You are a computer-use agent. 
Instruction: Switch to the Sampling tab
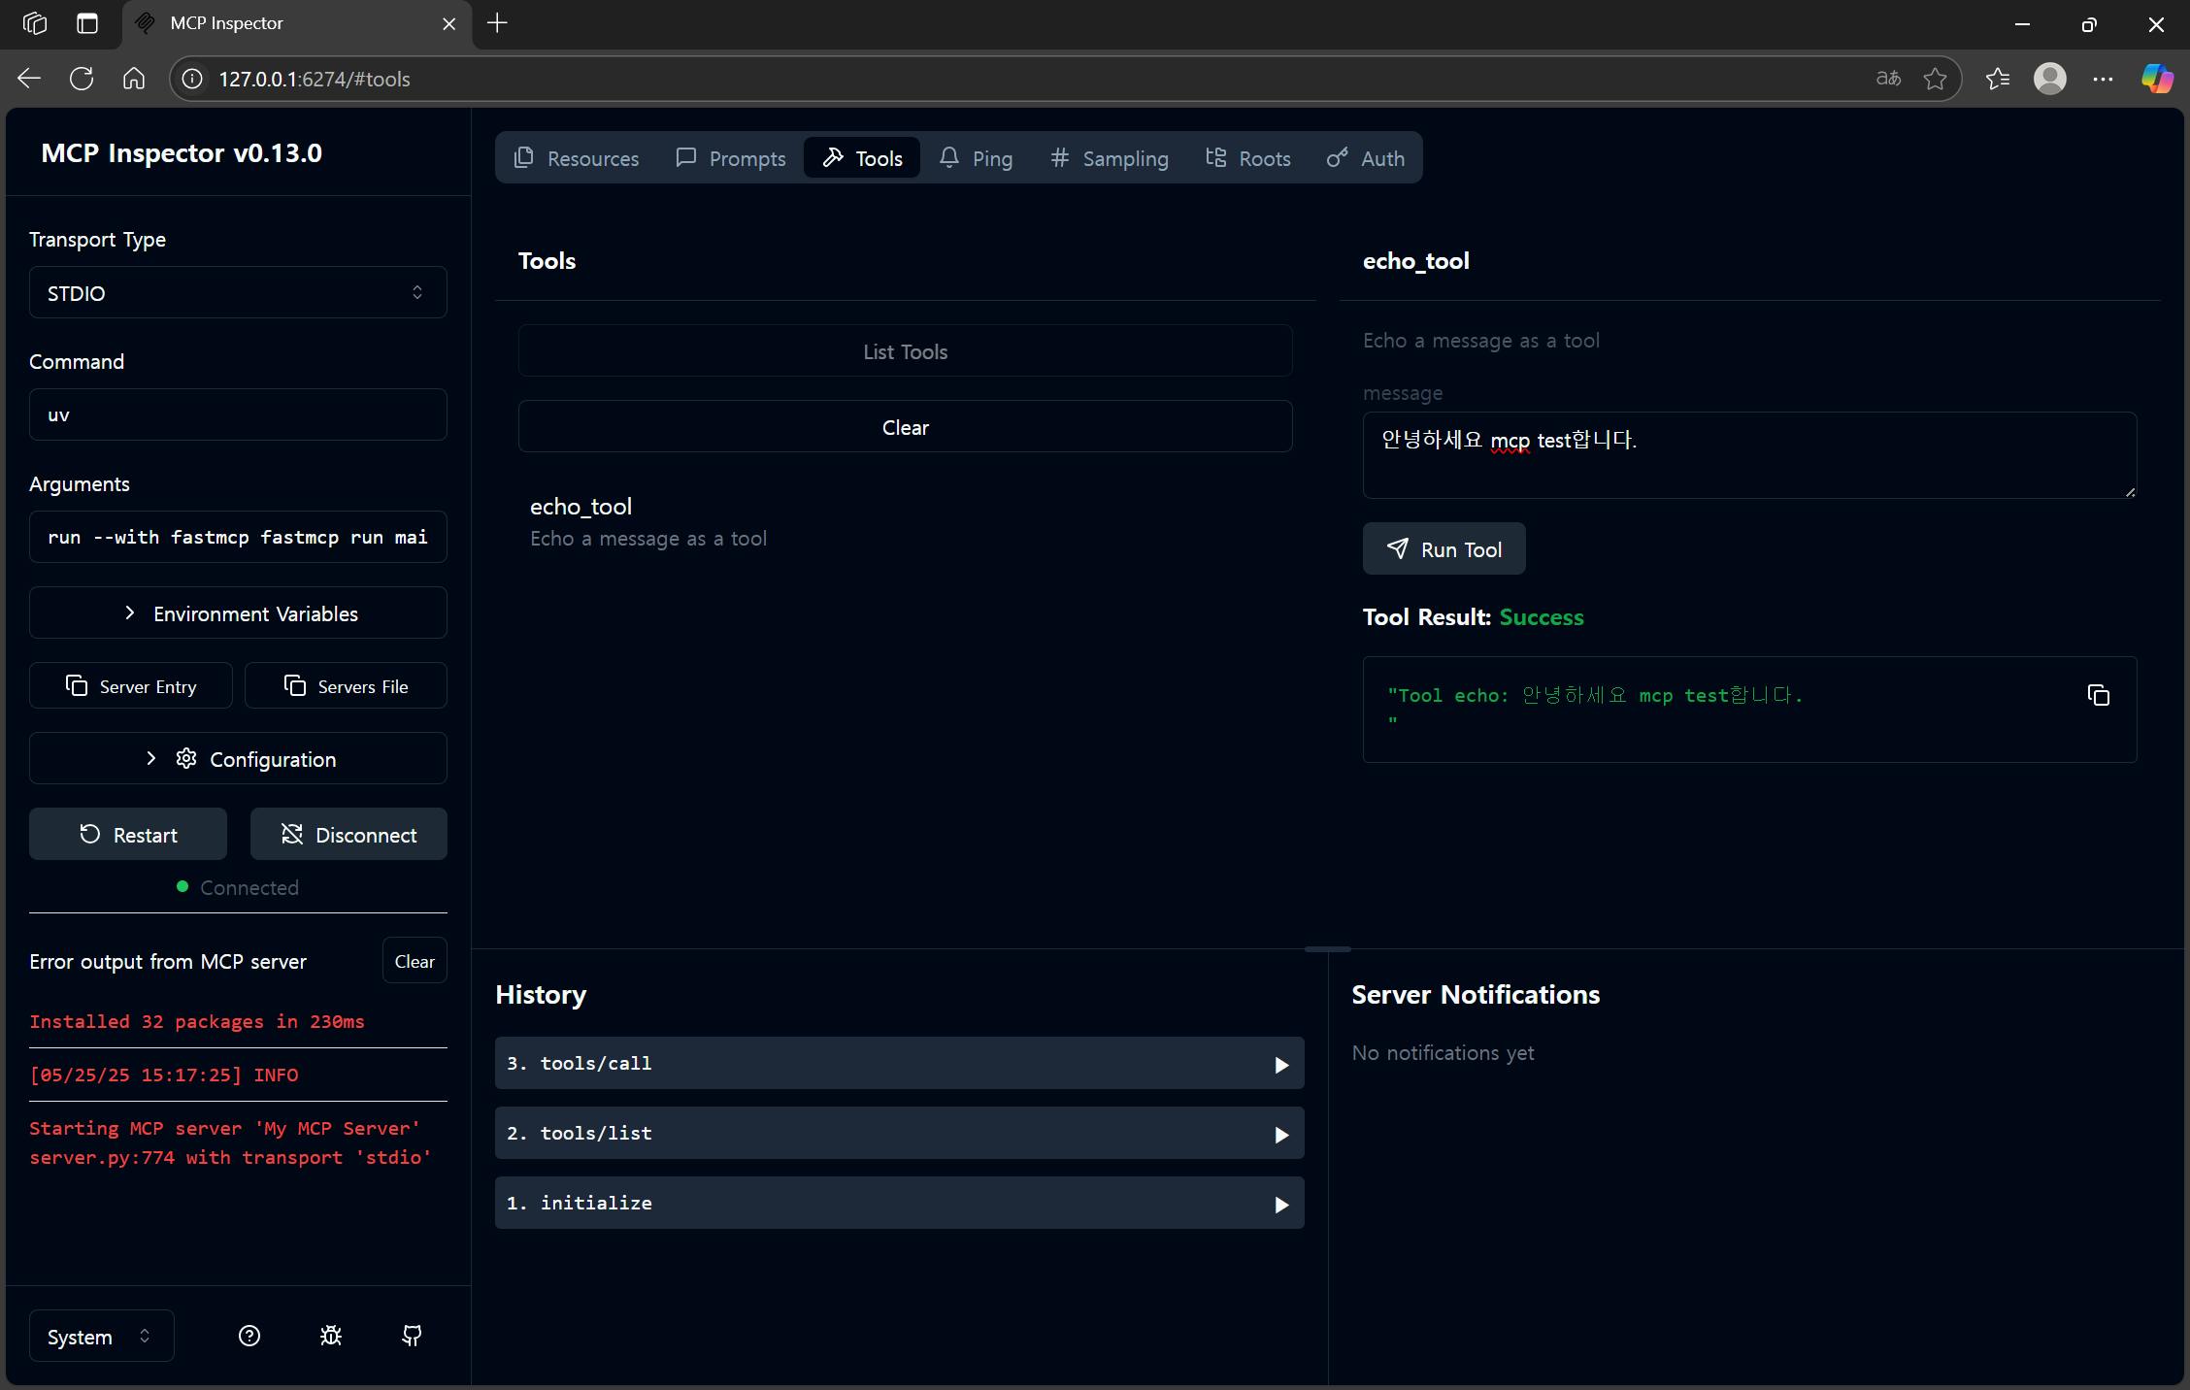click(x=1110, y=158)
